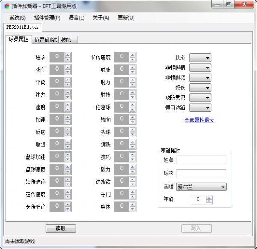
Task: Open the 非惯脚频 dropdown
Action: click(x=200, y=78)
